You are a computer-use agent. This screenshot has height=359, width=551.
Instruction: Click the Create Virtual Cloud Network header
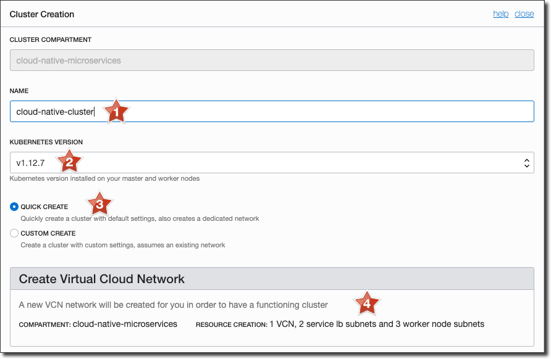(x=102, y=279)
